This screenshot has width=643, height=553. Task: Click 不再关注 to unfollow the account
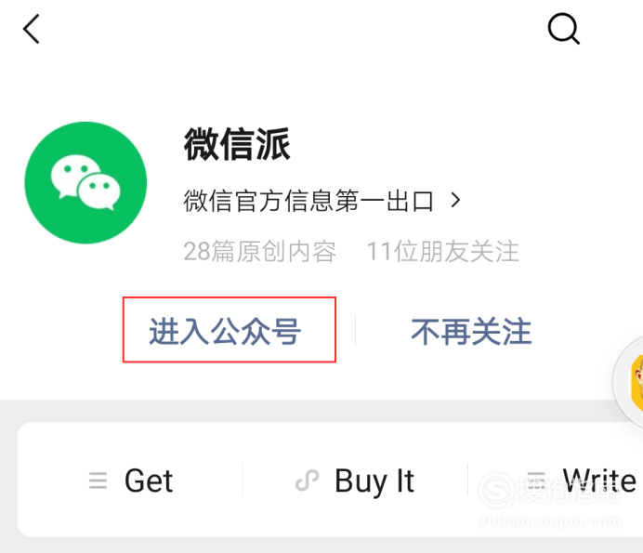(471, 332)
